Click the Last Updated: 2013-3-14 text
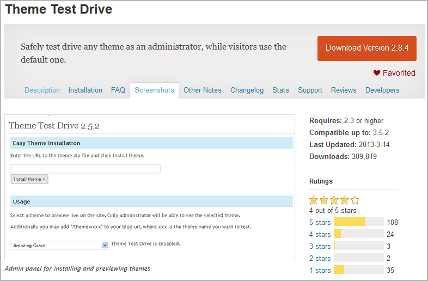The width and height of the screenshot is (428, 281). (350, 144)
